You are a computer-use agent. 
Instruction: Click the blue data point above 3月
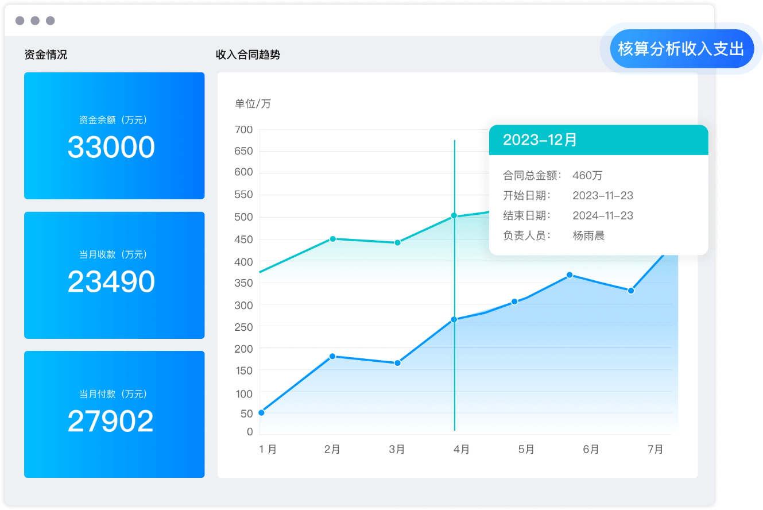[397, 363]
